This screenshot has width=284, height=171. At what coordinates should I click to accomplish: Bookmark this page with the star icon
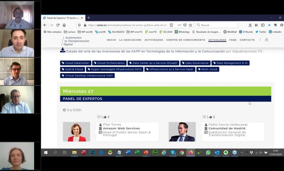(190, 25)
